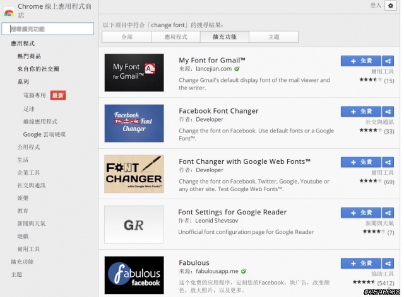Open 教育 category
The width and height of the screenshot is (404, 297).
click(23, 211)
